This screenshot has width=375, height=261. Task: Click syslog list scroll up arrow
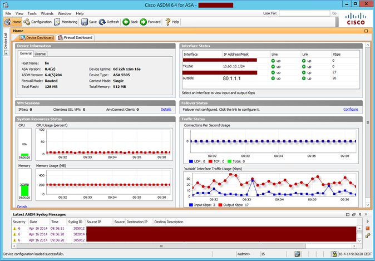pyautogui.click(x=359, y=228)
